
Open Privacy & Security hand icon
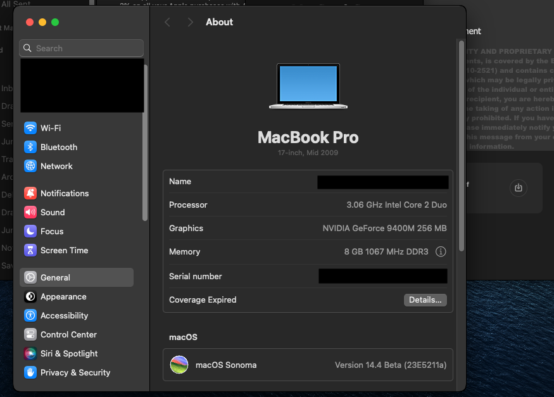[x=30, y=373]
